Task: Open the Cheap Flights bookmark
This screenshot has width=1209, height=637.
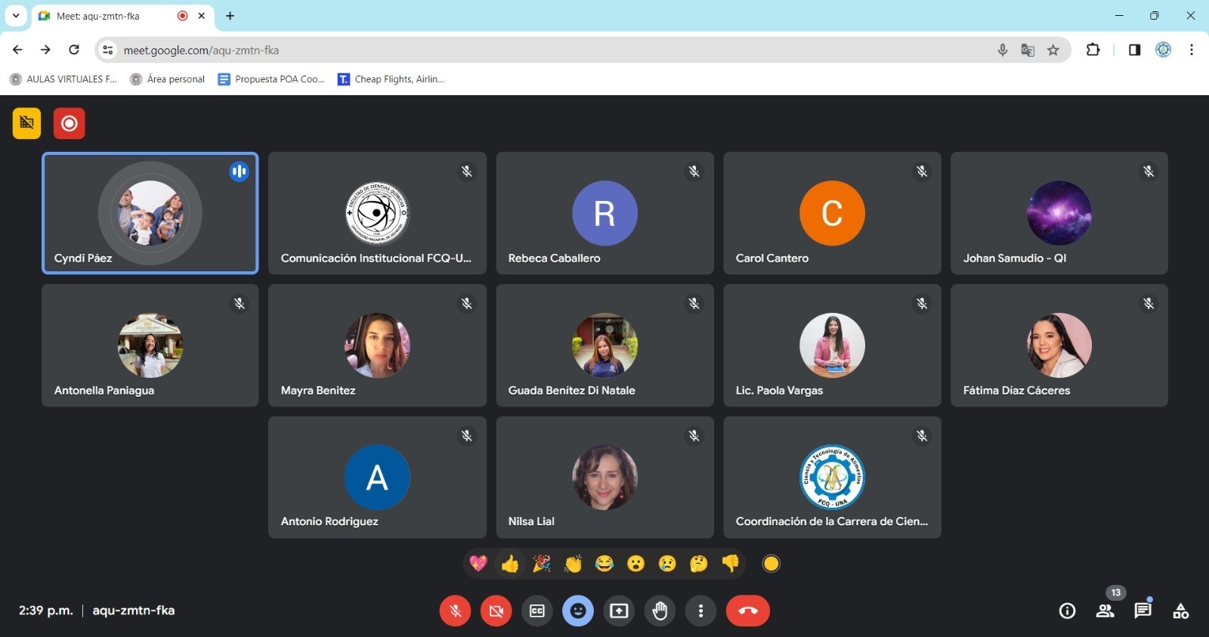Action: point(391,79)
